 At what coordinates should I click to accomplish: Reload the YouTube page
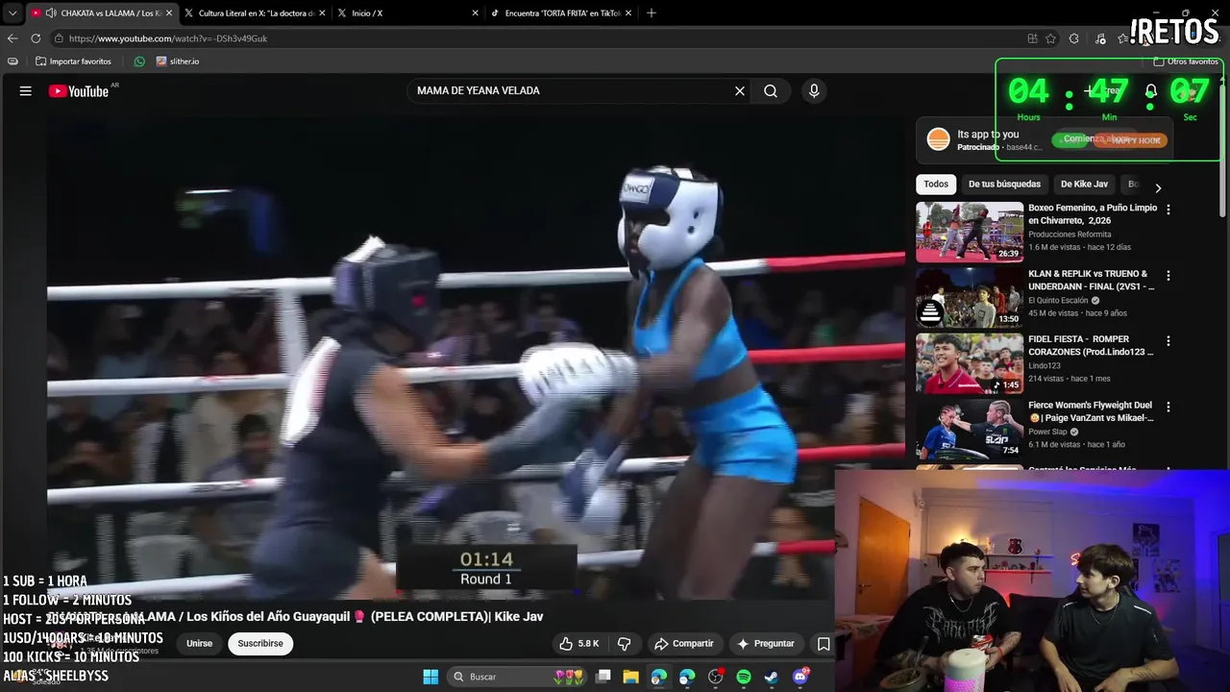point(36,38)
